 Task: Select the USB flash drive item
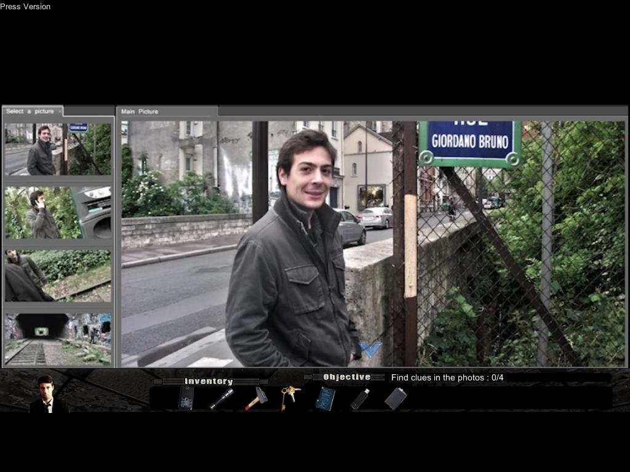point(360,399)
